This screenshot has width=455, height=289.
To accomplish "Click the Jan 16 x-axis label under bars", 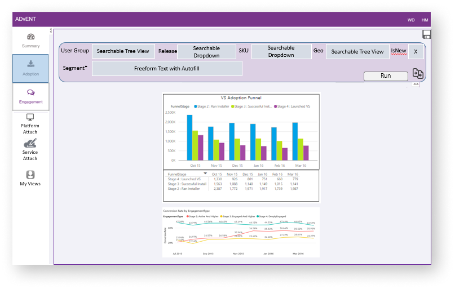I will point(259,166).
